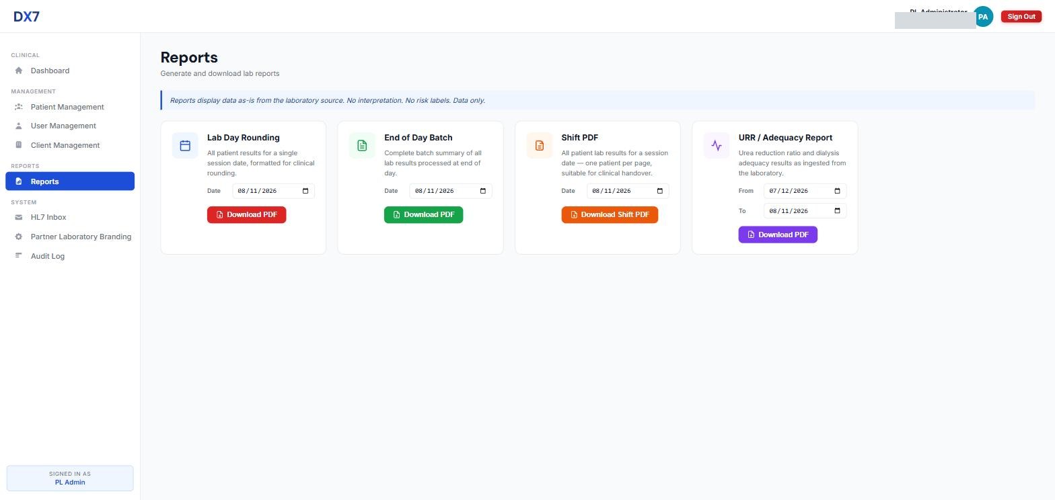
Task: Open Client Management section
Action: (x=70, y=145)
